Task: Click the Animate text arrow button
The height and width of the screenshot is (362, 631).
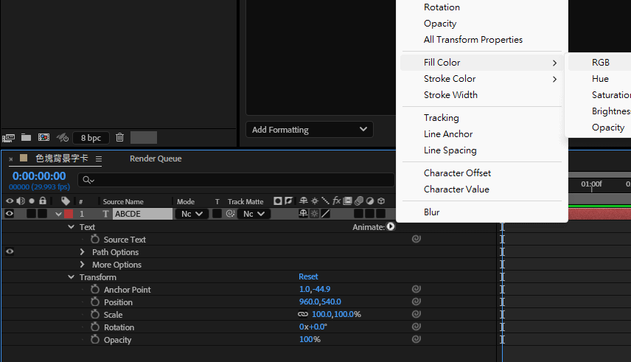Action: click(x=391, y=227)
